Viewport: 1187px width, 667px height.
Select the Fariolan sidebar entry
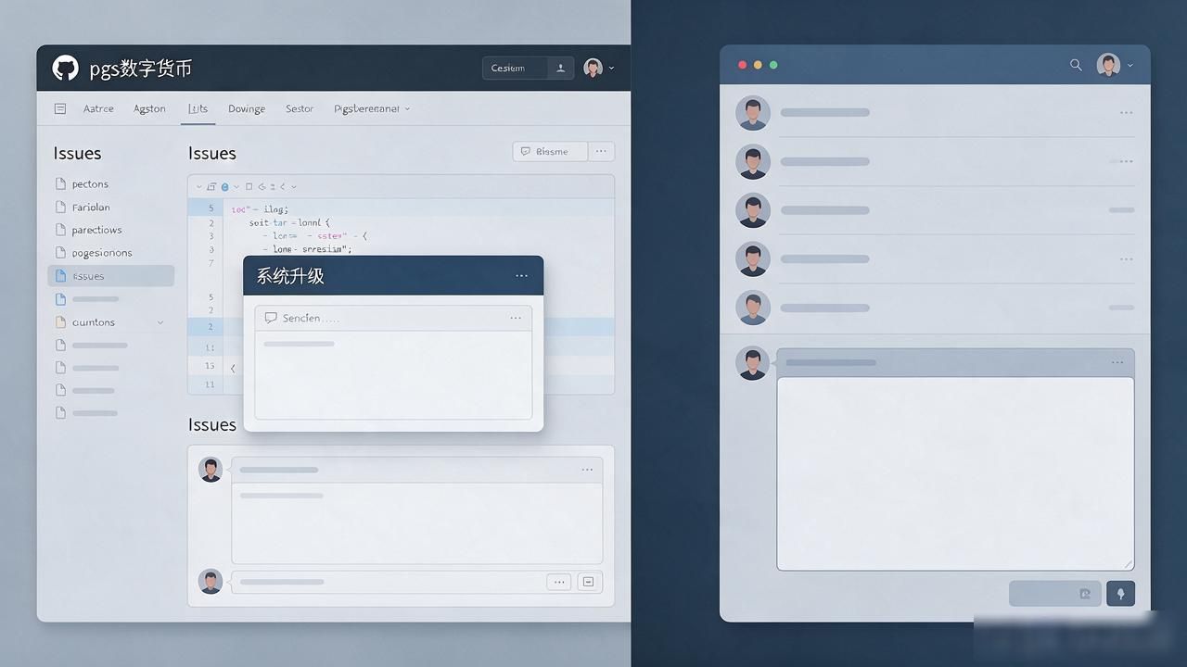point(91,208)
